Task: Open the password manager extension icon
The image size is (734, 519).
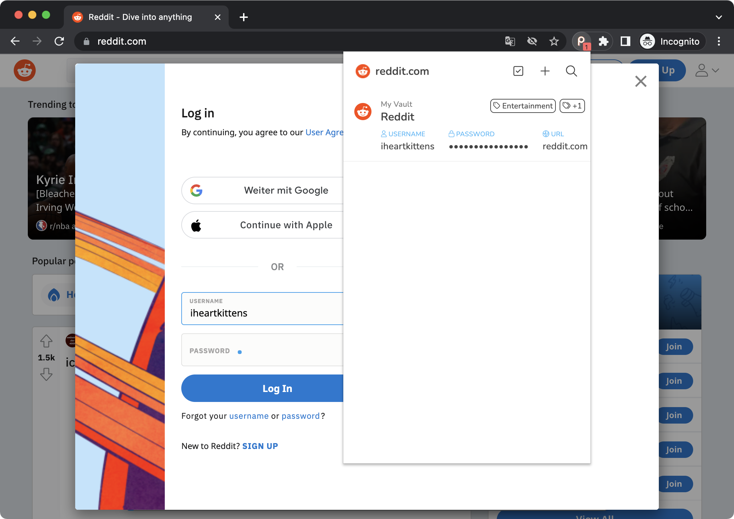Action: [582, 41]
